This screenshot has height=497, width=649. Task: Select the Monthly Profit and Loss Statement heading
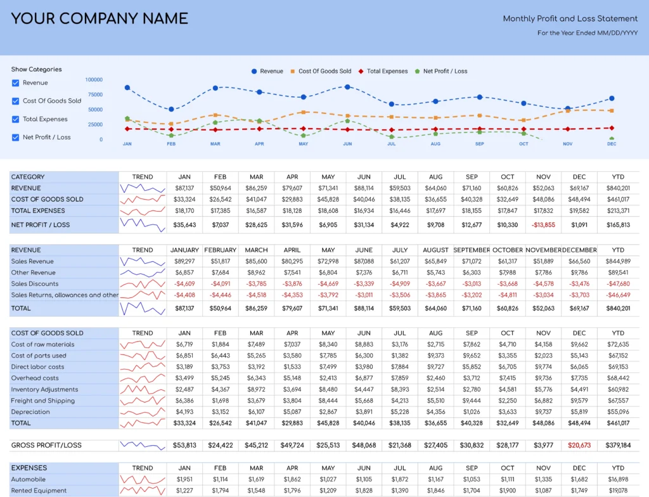pos(570,18)
